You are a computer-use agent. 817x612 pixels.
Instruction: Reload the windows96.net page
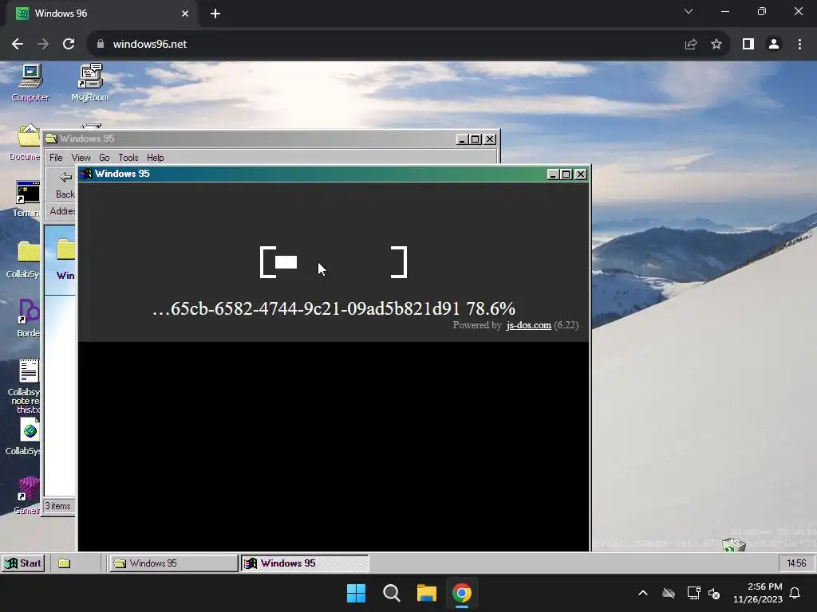(69, 45)
